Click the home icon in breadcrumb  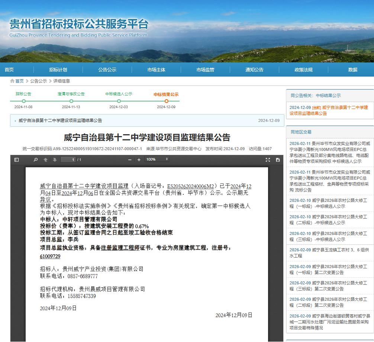pyautogui.click(x=12, y=81)
